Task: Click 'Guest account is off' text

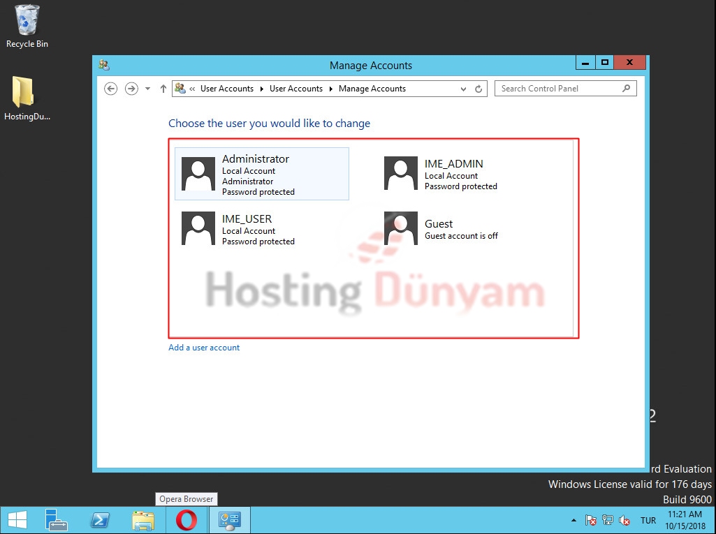Action: tap(461, 236)
